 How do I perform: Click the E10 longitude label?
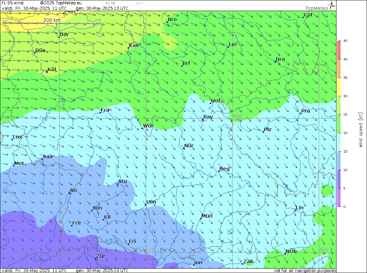point(151,250)
